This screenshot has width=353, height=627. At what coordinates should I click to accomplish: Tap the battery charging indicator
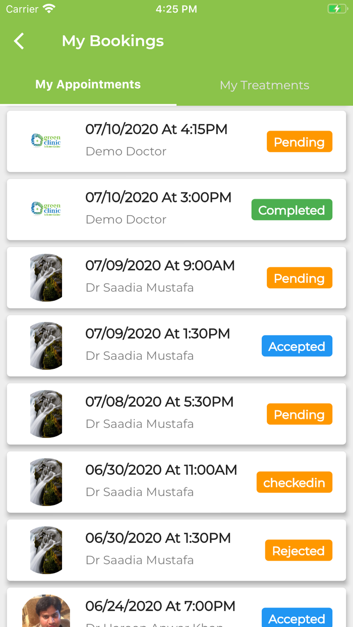(337, 8)
